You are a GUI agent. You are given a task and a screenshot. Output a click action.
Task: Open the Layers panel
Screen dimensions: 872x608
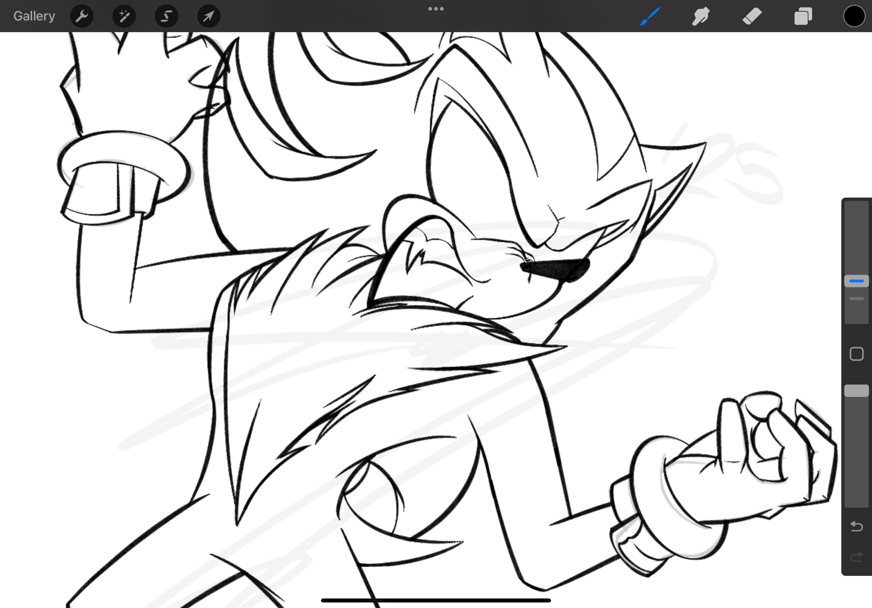click(803, 16)
